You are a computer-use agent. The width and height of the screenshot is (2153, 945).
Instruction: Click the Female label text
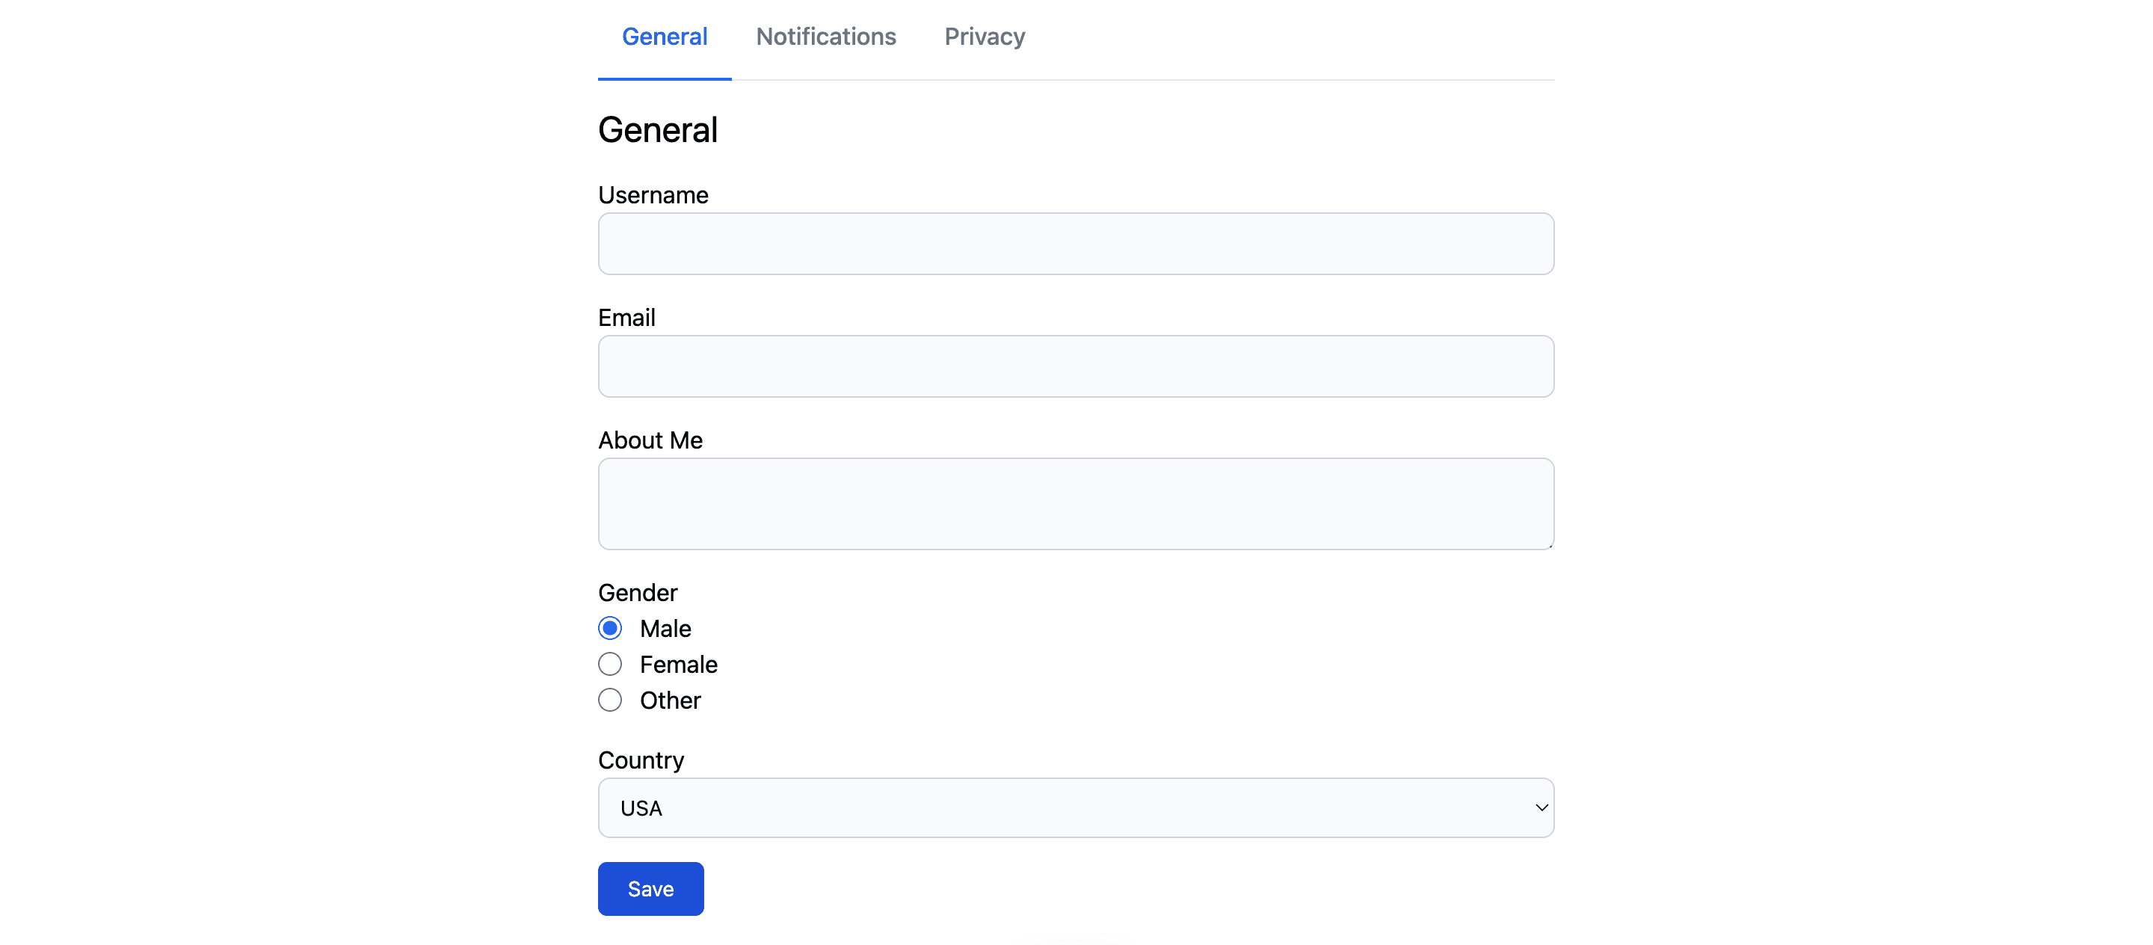tap(679, 664)
